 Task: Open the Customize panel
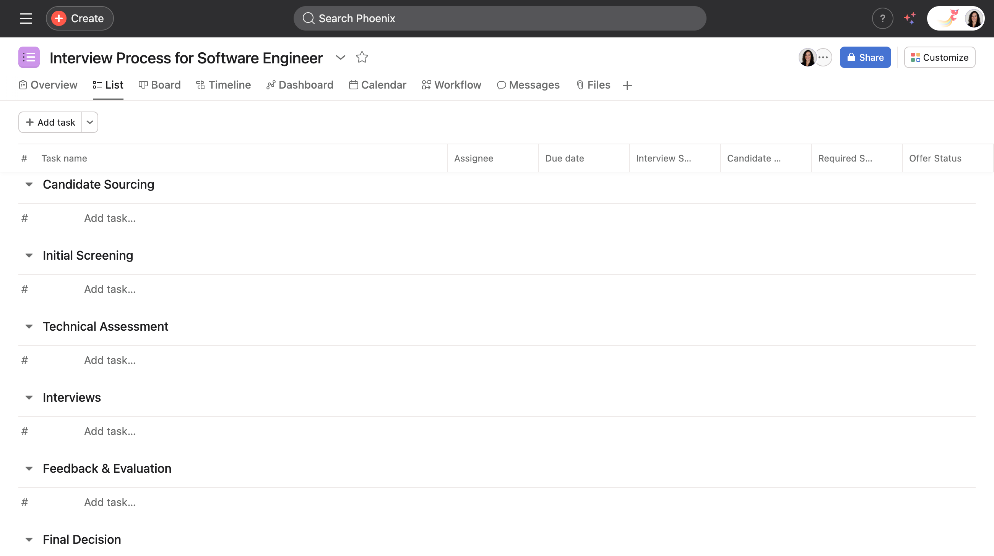[x=940, y=57]
